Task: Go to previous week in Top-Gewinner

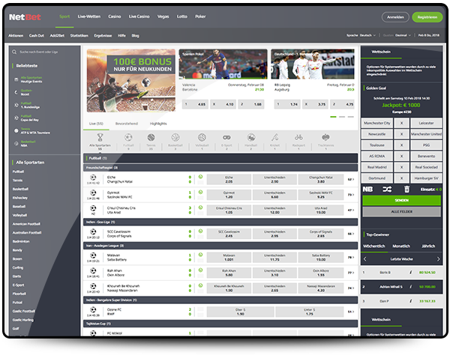Action: pyautogui.click(x=365, y=259)
